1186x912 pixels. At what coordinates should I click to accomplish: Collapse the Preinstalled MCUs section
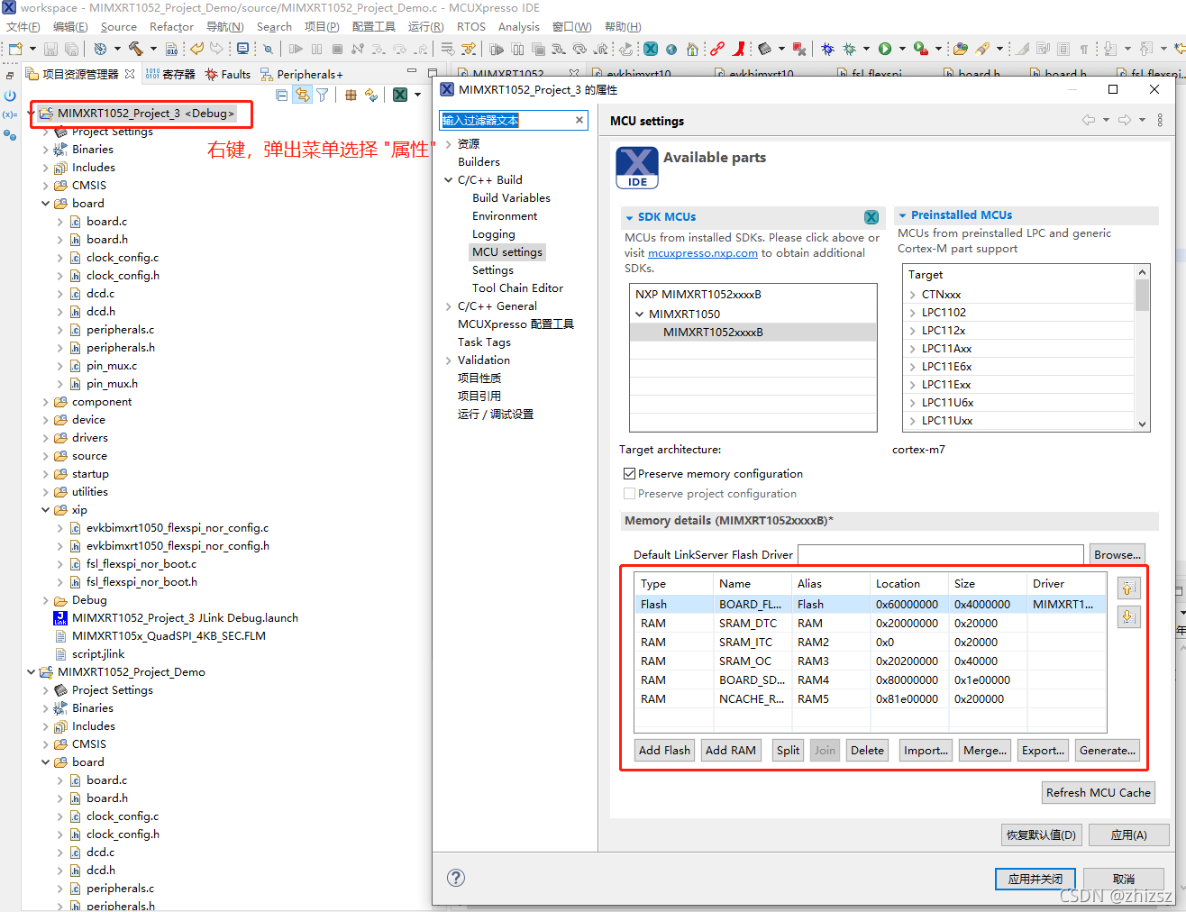tap(902, 215)
